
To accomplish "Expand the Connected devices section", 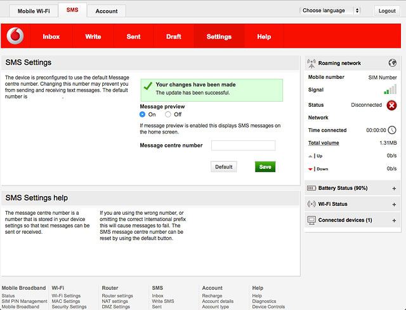I will tap(394, 220).
